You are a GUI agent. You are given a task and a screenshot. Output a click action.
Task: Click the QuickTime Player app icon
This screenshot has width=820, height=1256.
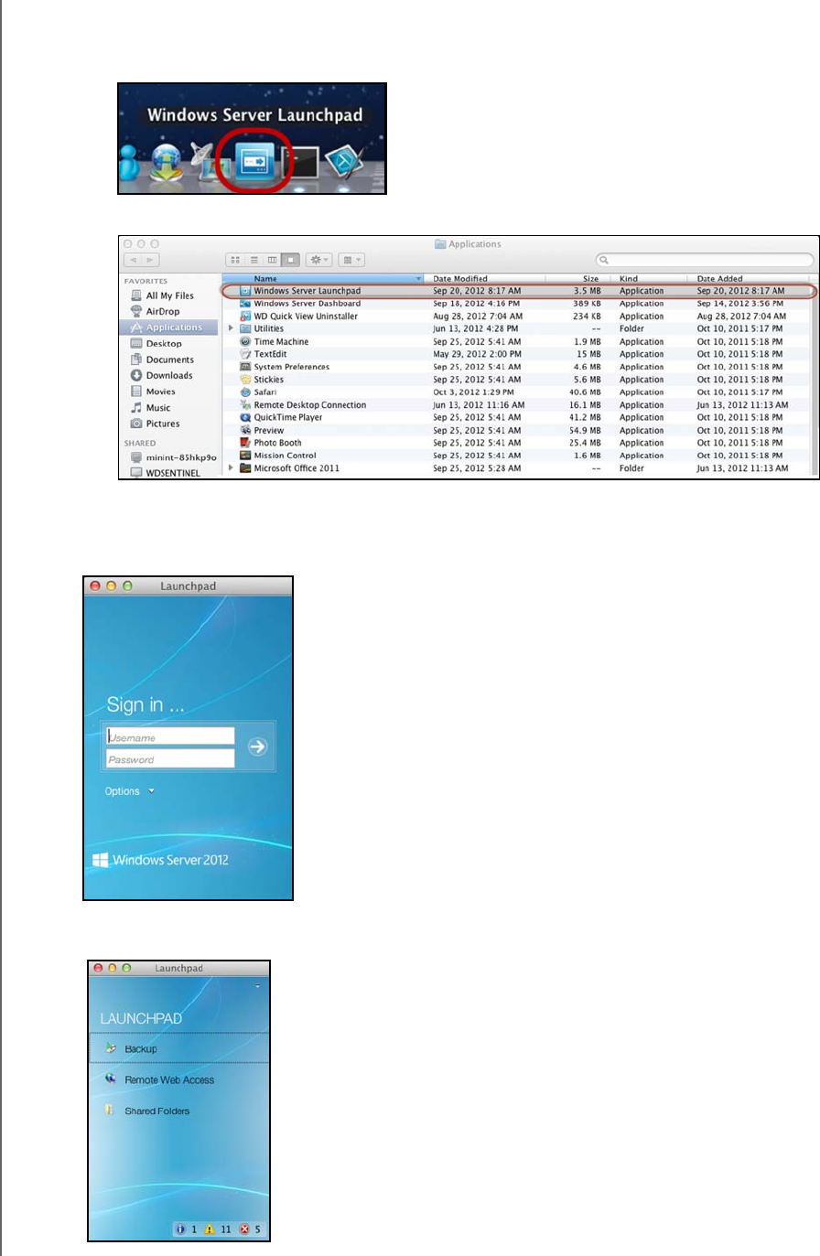pos(245,418)
